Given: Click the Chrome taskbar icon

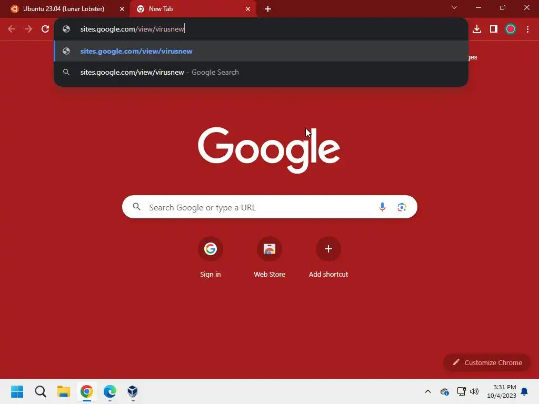Looking at the screenshot, I should click(x=87, y=391).
